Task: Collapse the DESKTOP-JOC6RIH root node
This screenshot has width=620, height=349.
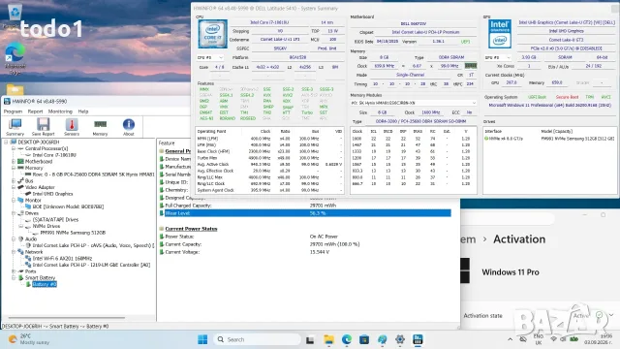Action: click(x=6, y=143)
